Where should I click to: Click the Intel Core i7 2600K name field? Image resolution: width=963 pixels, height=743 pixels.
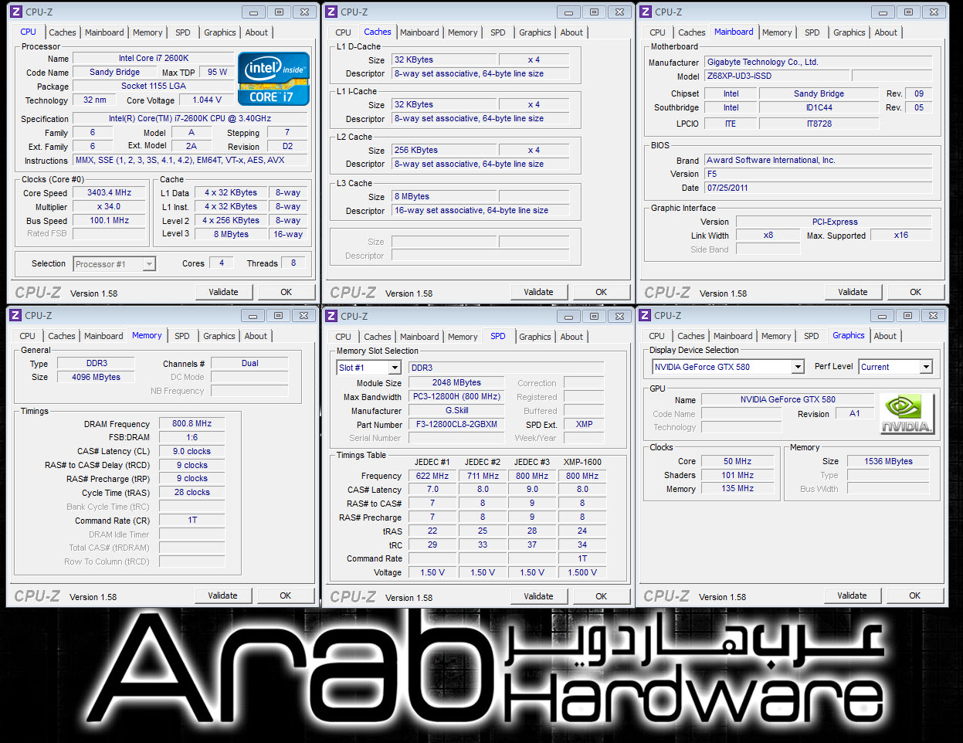[x=153, y=58]
